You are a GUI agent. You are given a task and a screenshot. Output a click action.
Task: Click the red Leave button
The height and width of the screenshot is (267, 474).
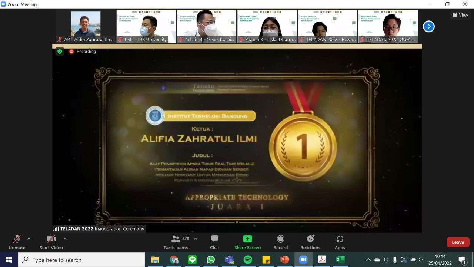(458, 242)
